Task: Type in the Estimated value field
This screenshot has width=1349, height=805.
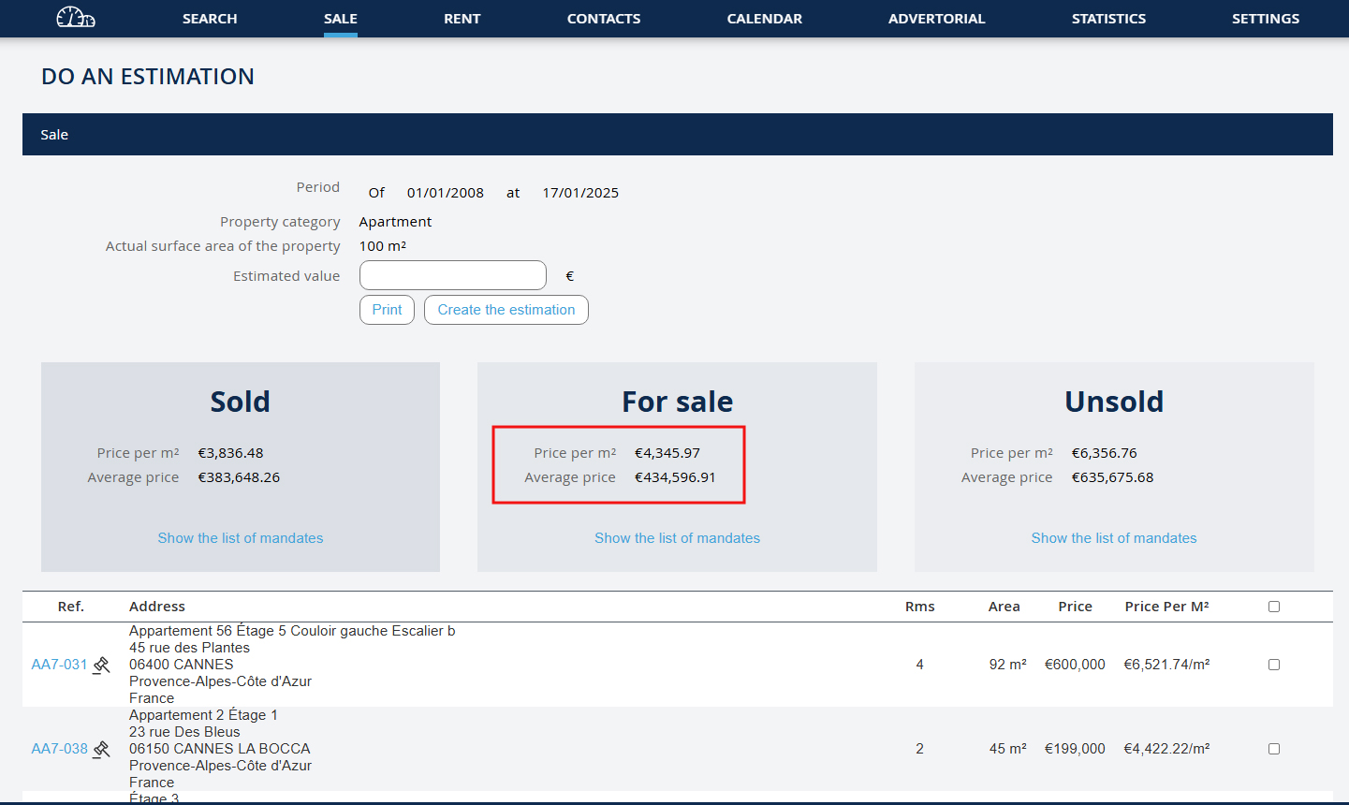Action: tap(452, 275)
